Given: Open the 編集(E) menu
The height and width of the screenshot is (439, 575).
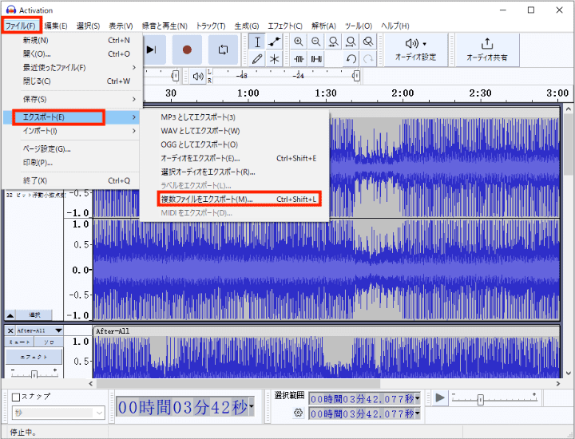Looking at the screenshot, I should point(56,26).
